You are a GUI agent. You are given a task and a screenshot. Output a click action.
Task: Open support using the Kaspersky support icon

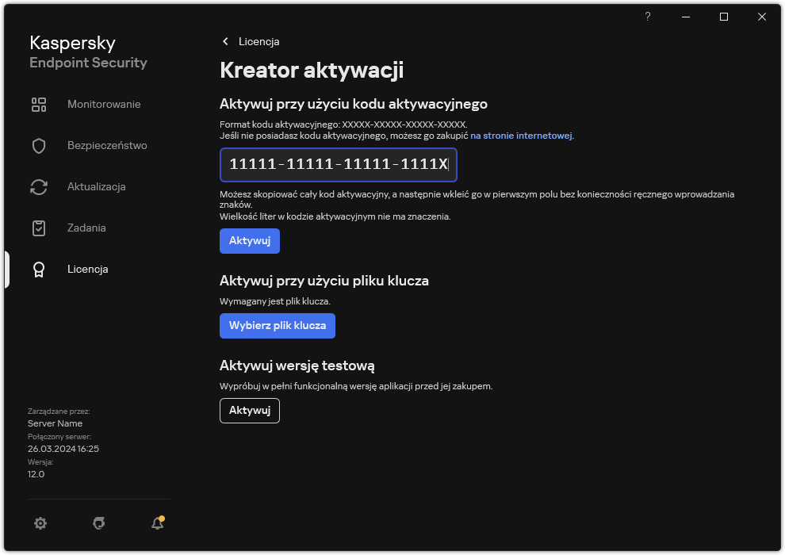98,523
